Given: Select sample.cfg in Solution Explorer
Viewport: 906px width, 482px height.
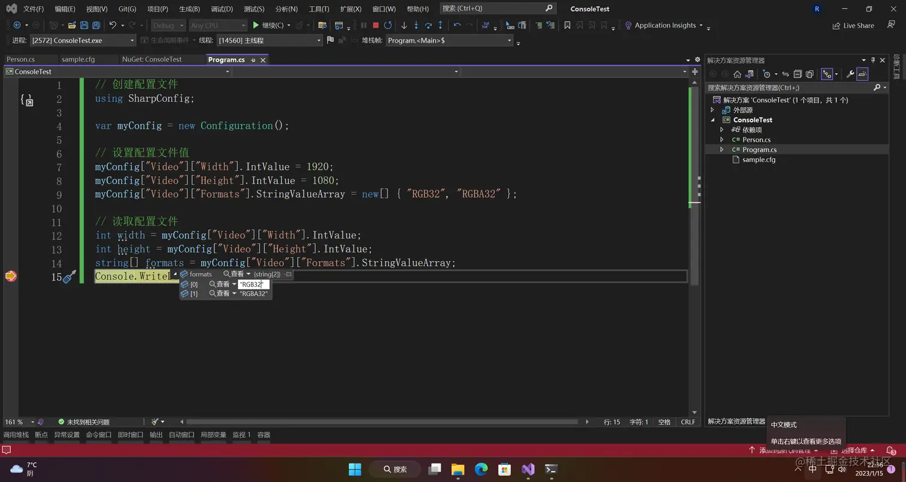Looking at the screenshot, I should [759, 159].
